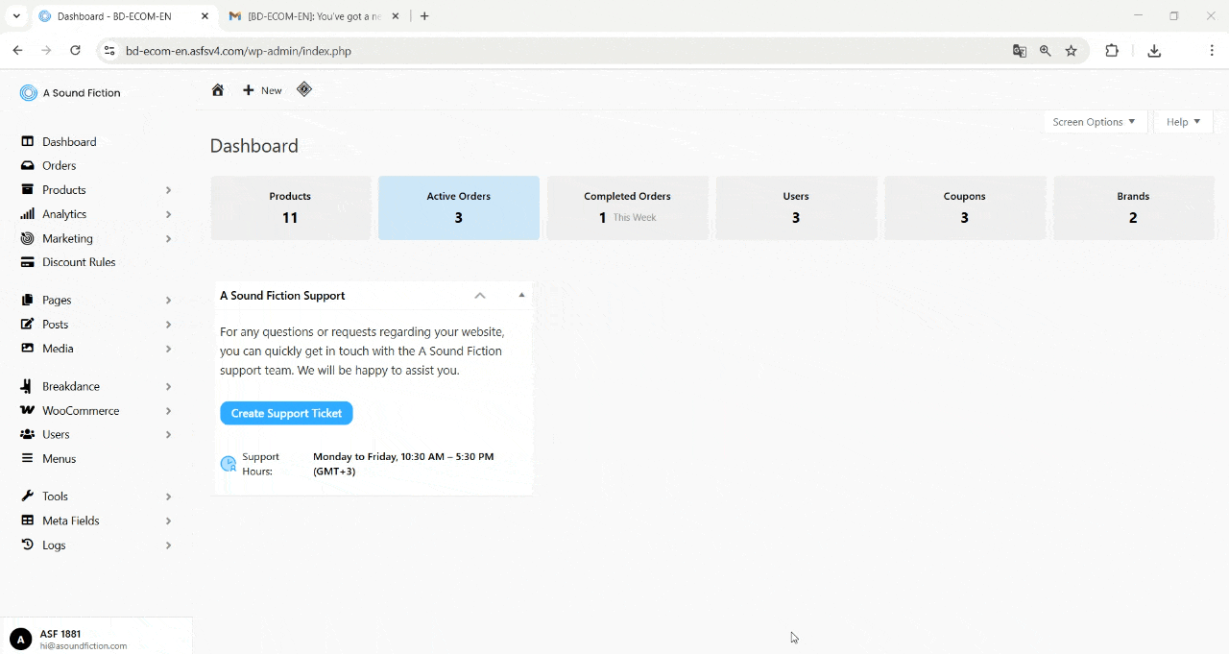Image resolution: width=1229 pixels, height=654 pixels.
Task: Open the Screen Options dropdown
Action: tap(1093, 121)
